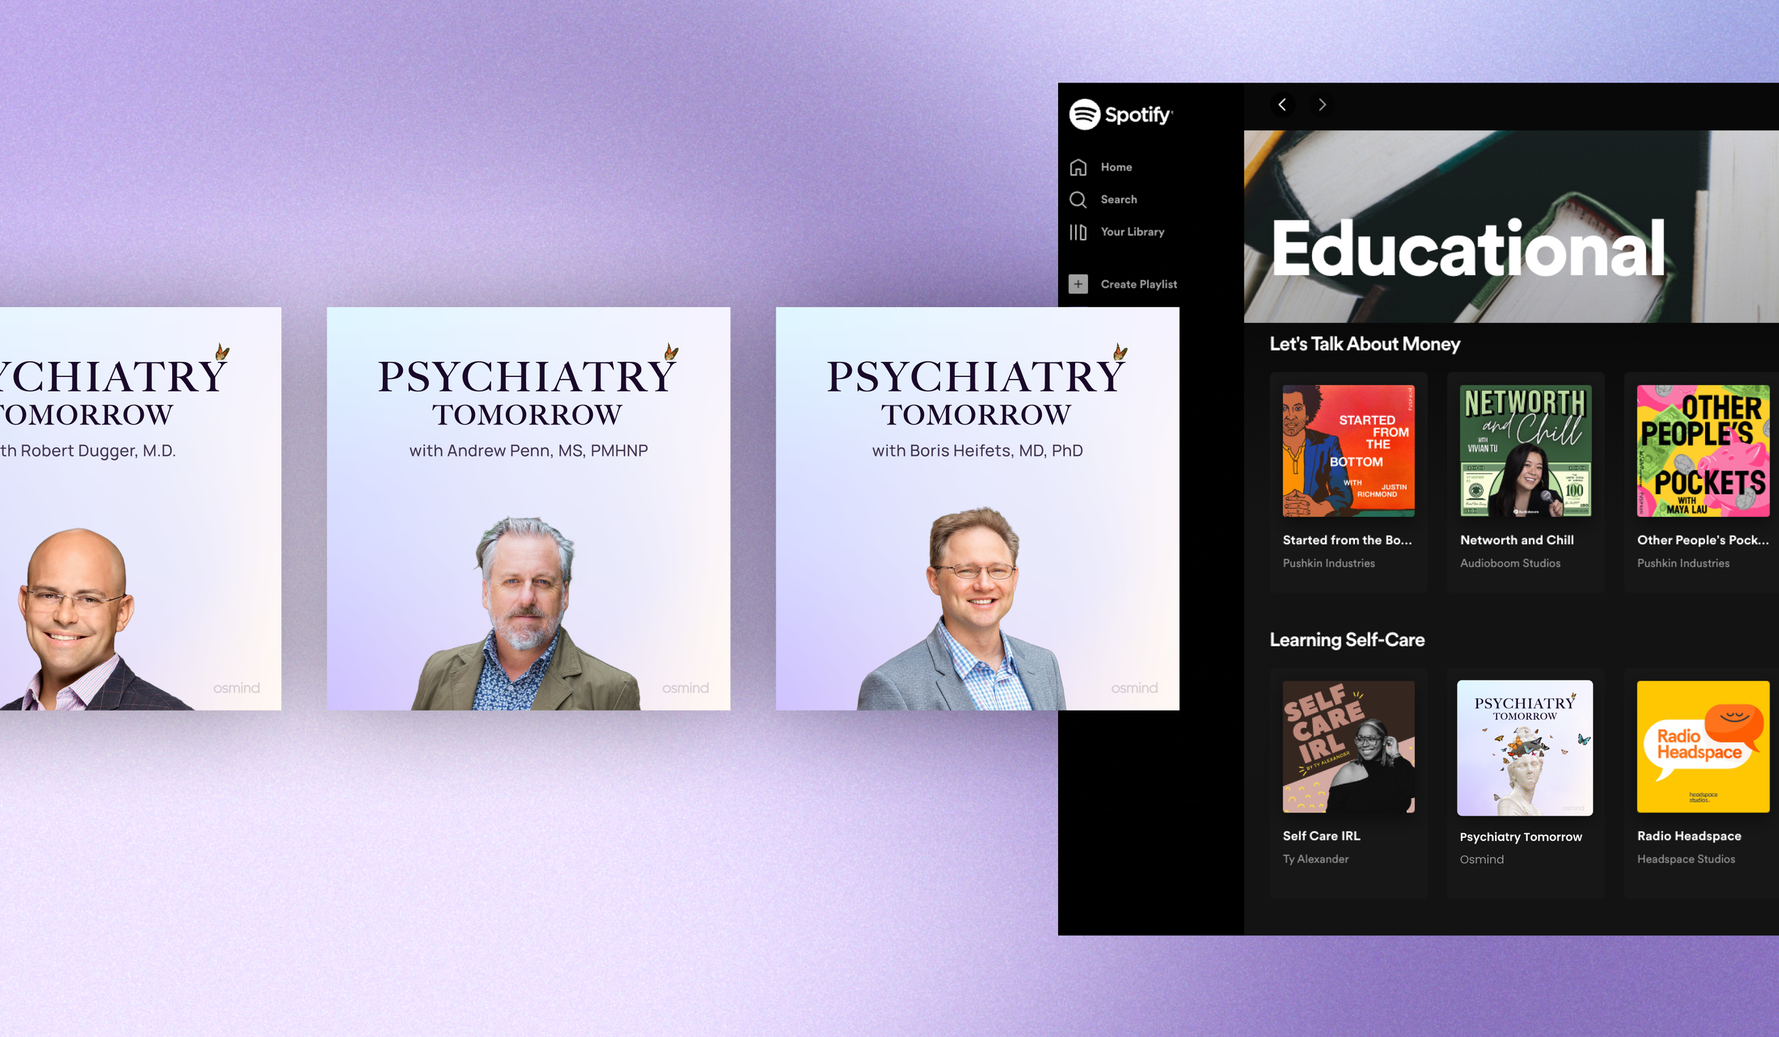
Task: Open Started from the Bottom cover art
Action: tap(1348, 451)
